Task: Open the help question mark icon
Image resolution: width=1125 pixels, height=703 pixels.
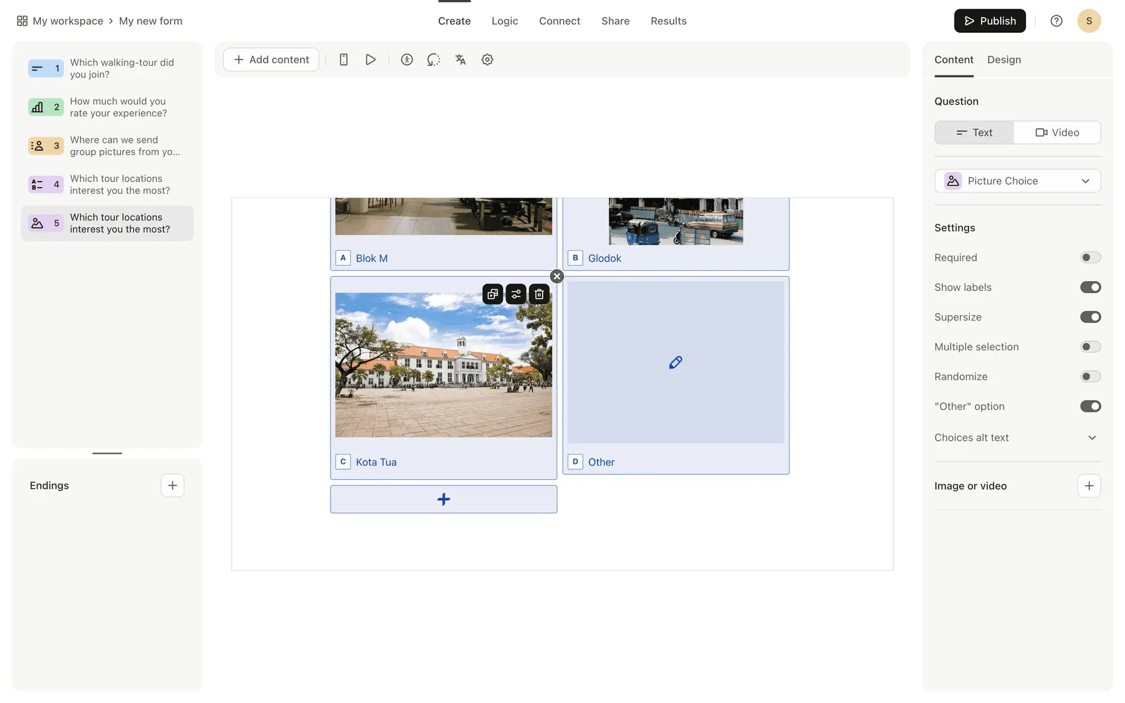Action: click(1056, 21)
